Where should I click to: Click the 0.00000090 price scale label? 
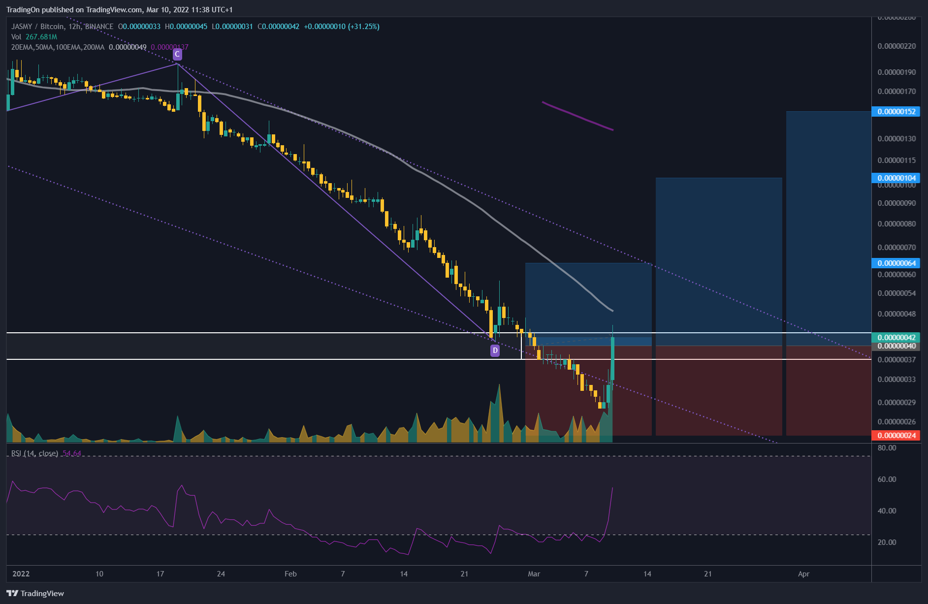pos(897,203)
